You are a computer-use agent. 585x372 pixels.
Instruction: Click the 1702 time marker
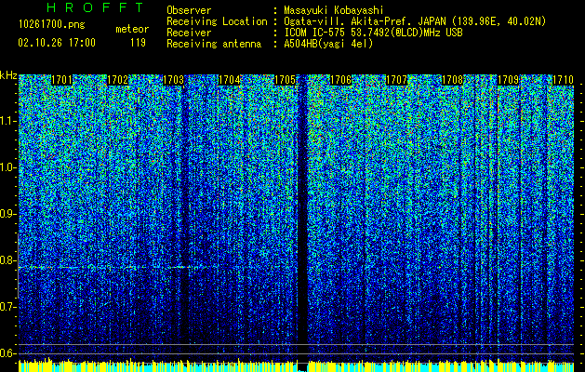pos(117,80)
